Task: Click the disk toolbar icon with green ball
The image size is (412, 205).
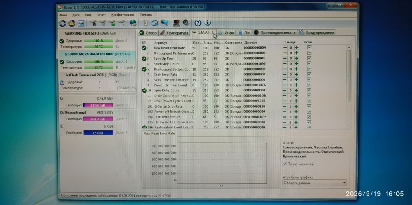Action: tap(112, 23)
